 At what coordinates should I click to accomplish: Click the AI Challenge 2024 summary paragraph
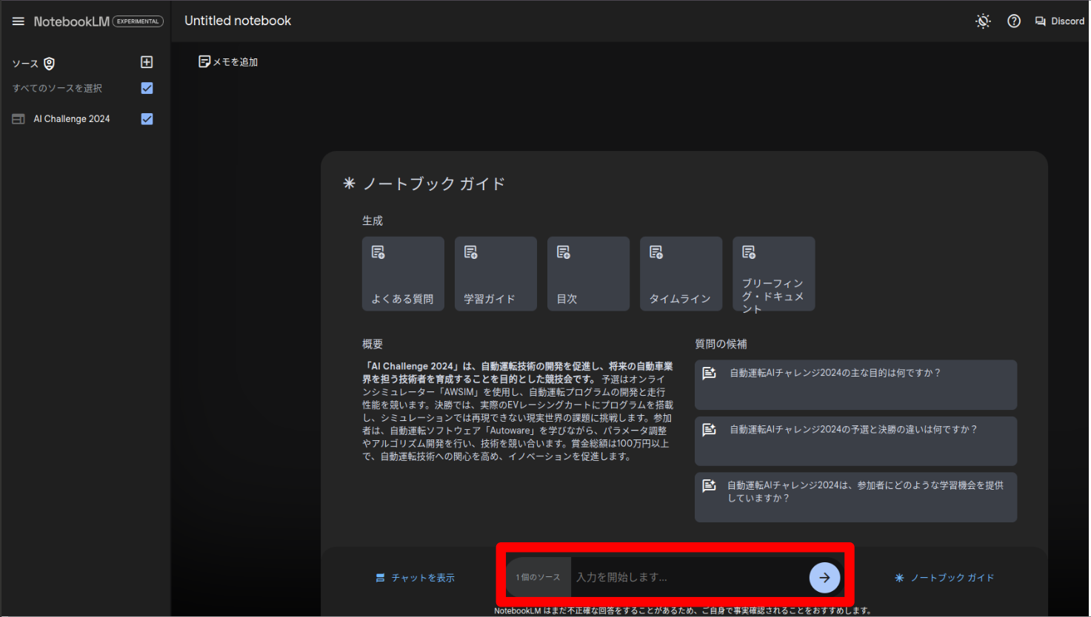[518, 411]
